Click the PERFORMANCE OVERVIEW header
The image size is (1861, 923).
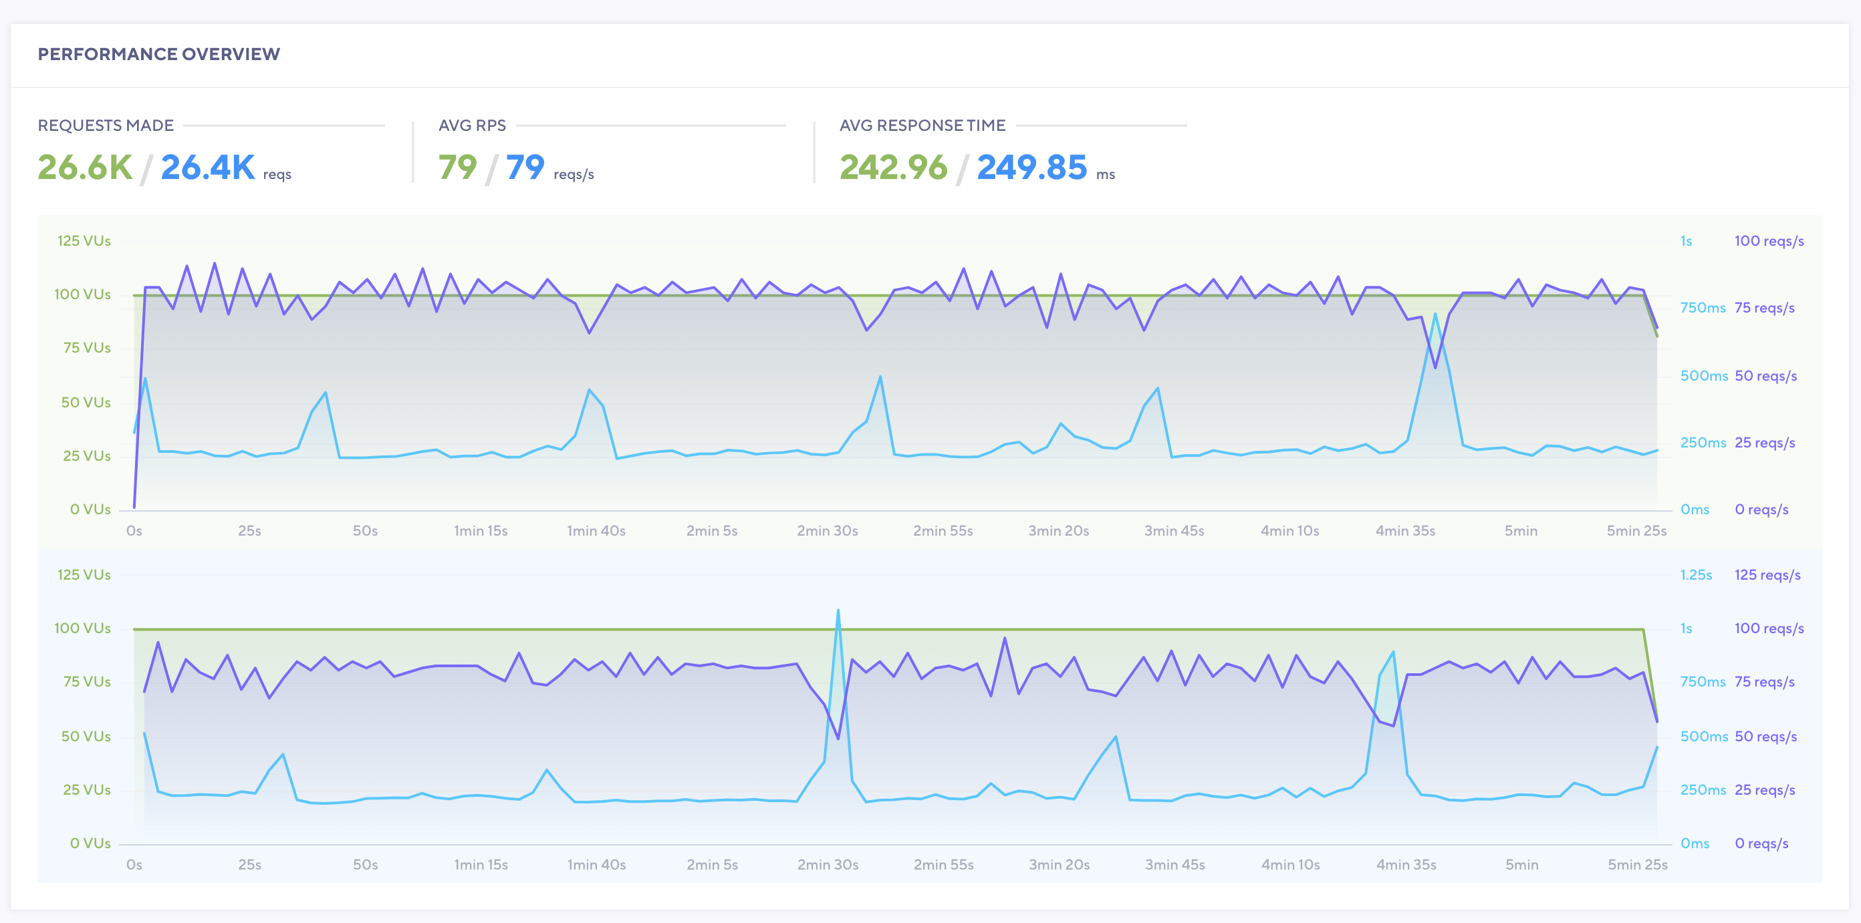(159, 53)
